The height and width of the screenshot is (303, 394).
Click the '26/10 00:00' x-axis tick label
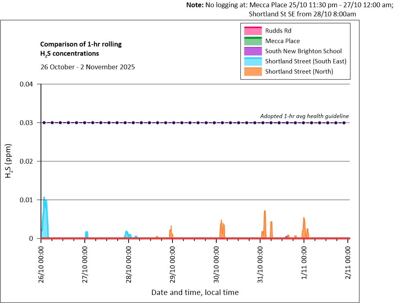41,262
